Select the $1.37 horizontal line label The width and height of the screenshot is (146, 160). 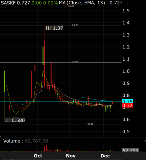(x=75, y=25)
